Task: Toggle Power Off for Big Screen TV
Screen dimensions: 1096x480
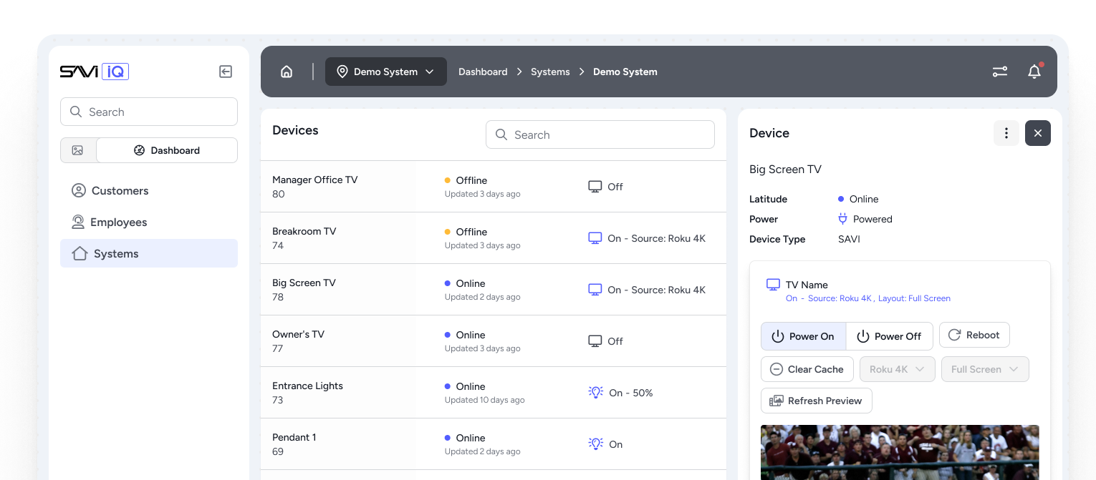Action: pos(889,335)
